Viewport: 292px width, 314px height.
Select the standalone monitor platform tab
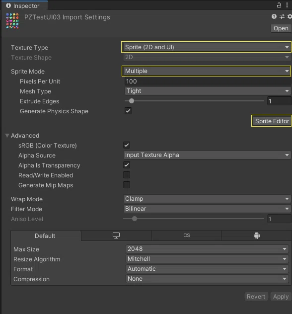click(116, 235)
